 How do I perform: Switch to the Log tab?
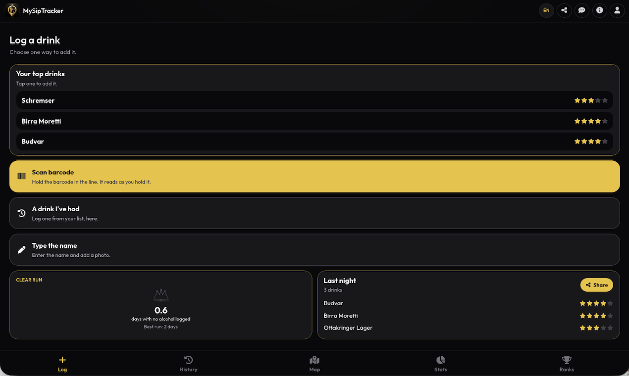[62, 364]
